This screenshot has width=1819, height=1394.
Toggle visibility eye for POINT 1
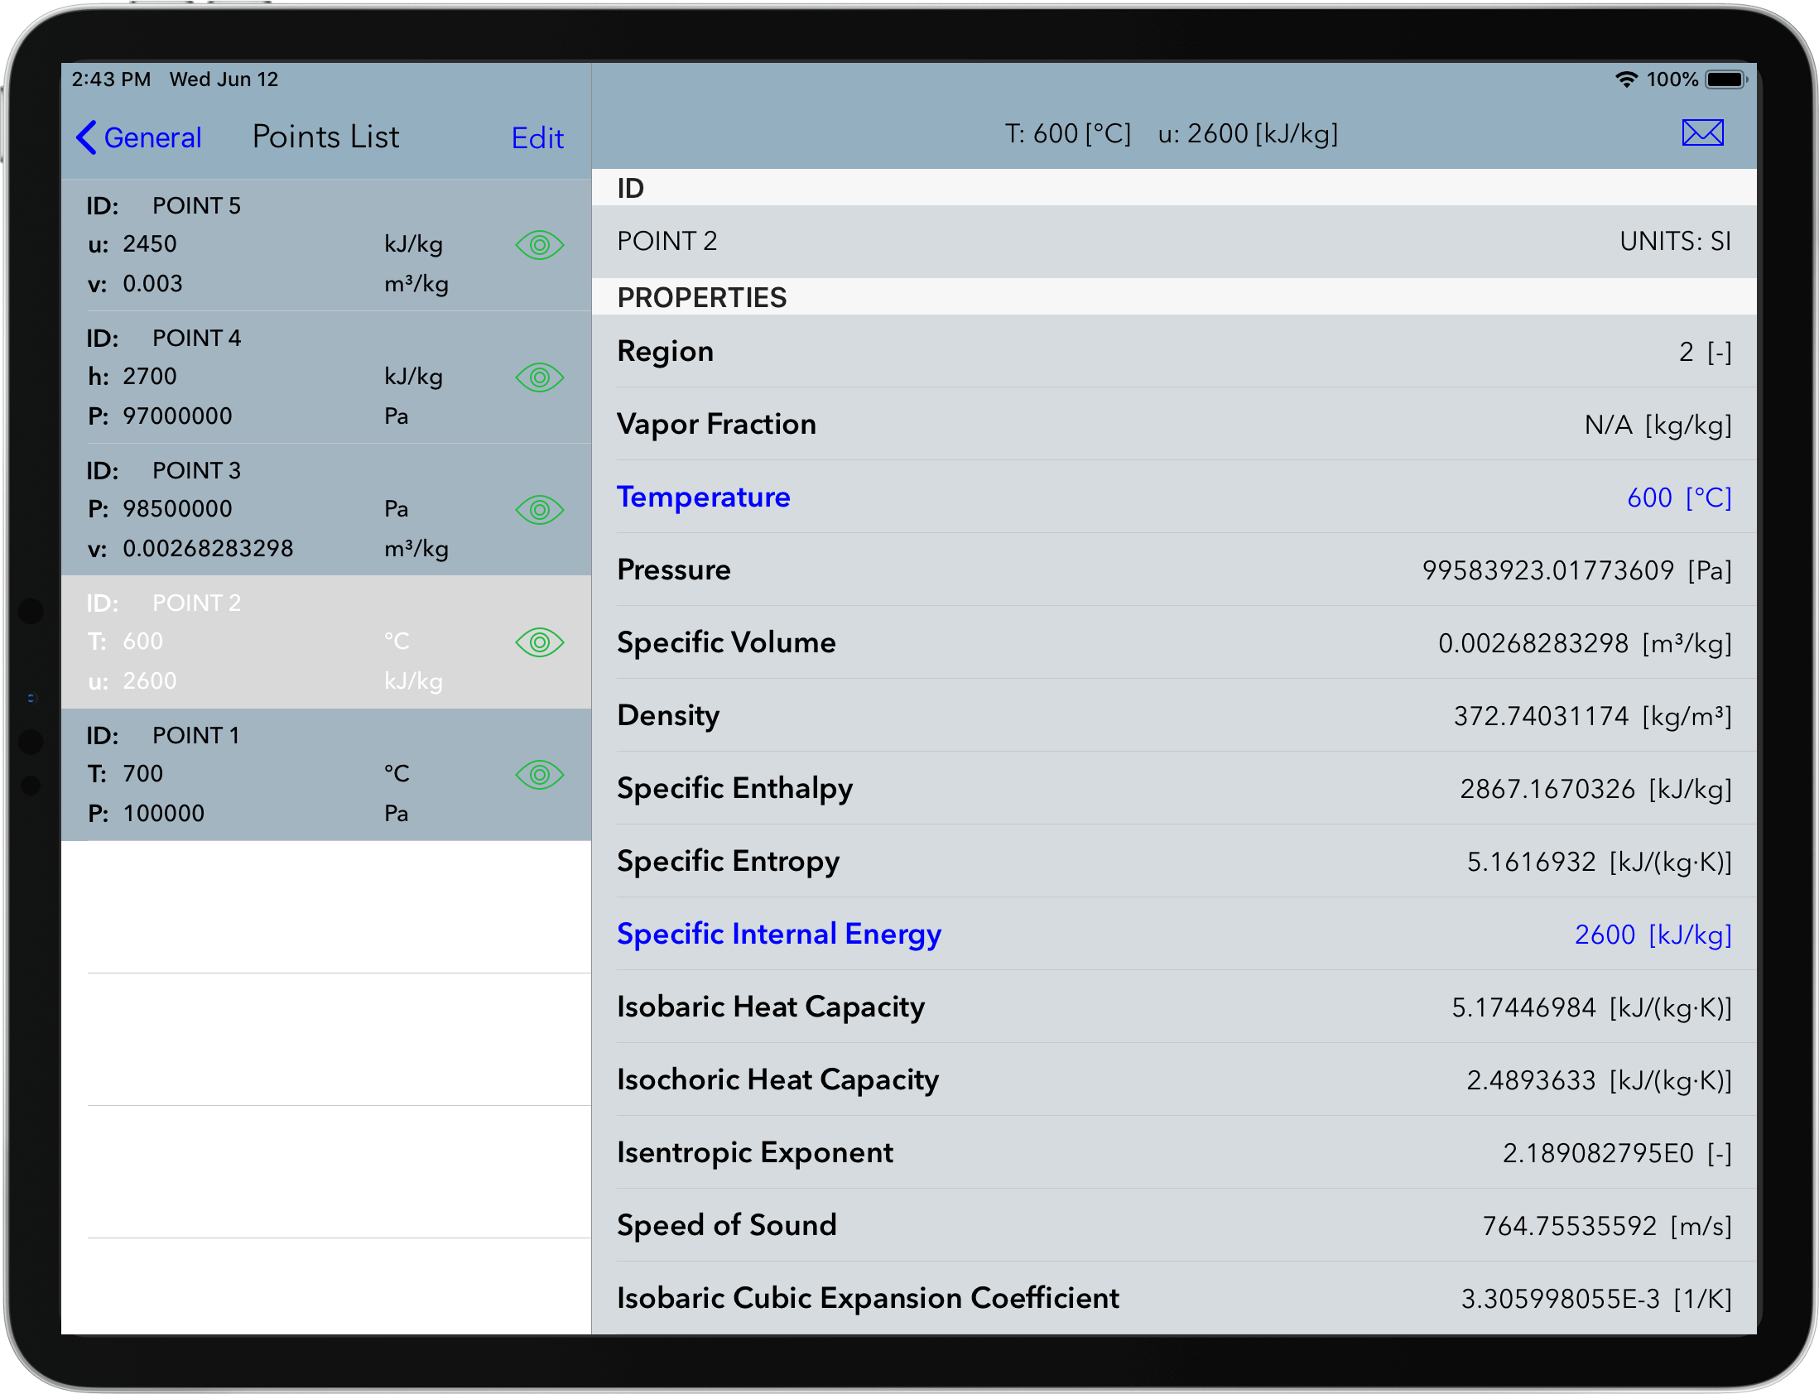coord(539,775)
